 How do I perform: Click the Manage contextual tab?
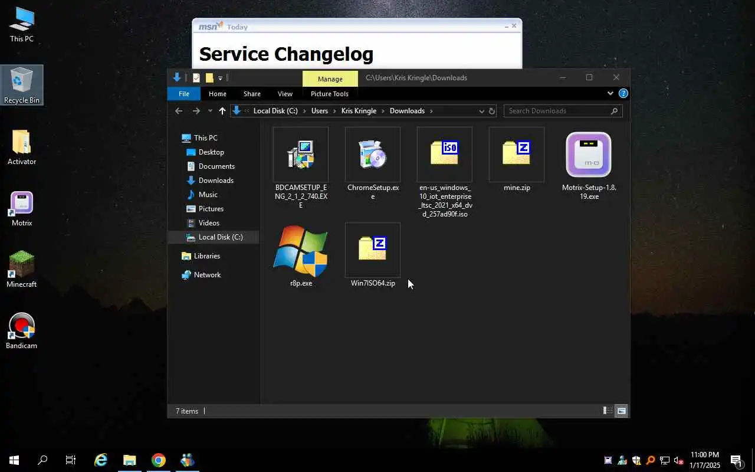pyautogui.click(x=330, y=79)
